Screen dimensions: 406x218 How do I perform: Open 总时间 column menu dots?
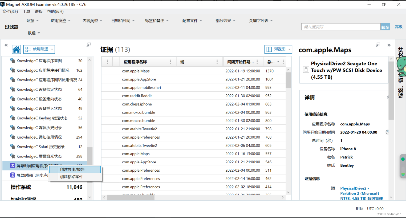click(283, 62)
